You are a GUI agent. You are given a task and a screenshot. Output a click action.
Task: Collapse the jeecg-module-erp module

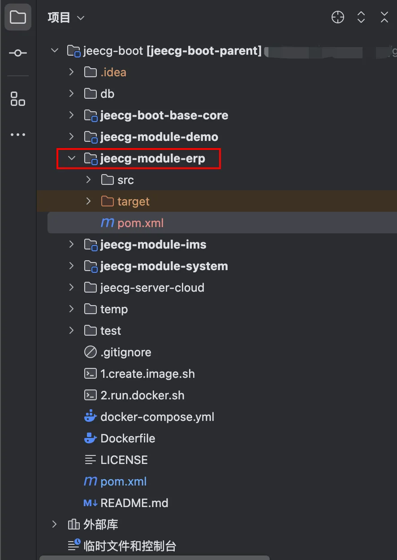[71, 158]
